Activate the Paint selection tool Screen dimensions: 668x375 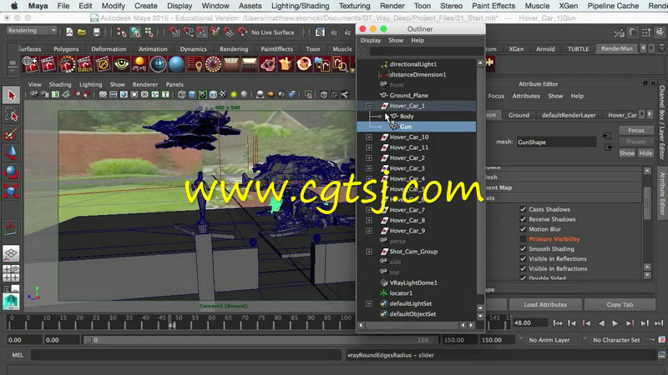pos(11,134)
